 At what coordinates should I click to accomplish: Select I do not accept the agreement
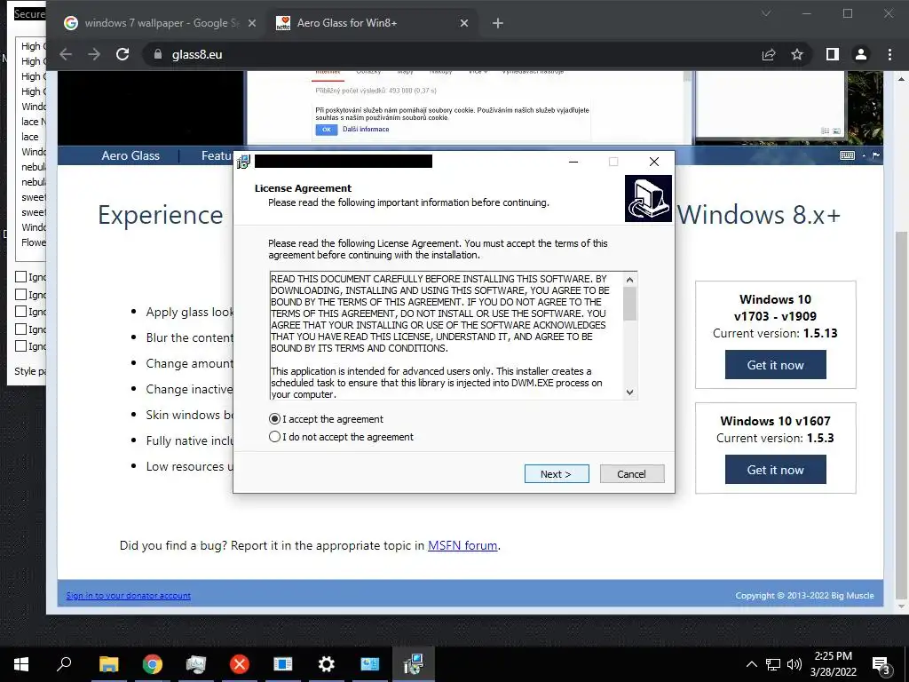pos(341,437)
